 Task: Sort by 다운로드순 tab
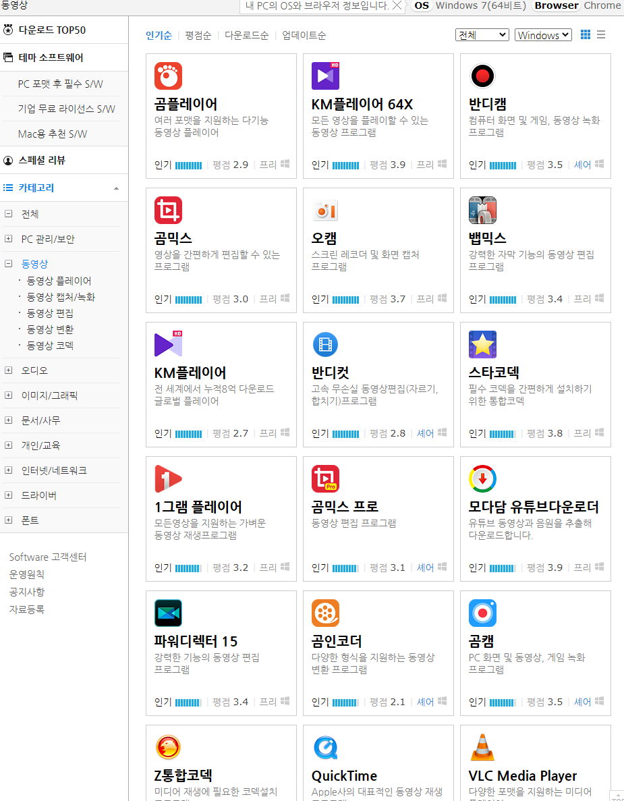247,35
